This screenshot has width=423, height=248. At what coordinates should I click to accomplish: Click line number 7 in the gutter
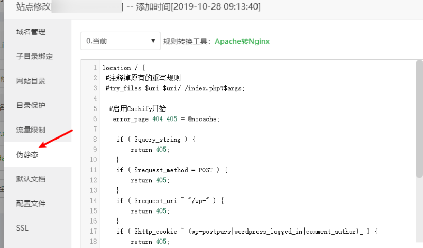(x=95, y=129)
